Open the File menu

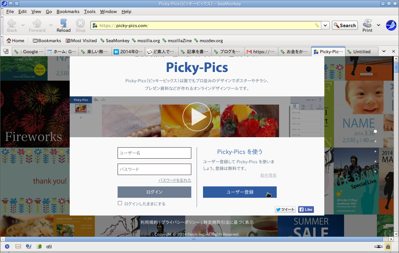[10, 12]
